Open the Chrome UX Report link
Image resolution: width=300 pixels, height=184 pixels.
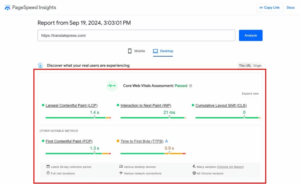tap(230, 167)
